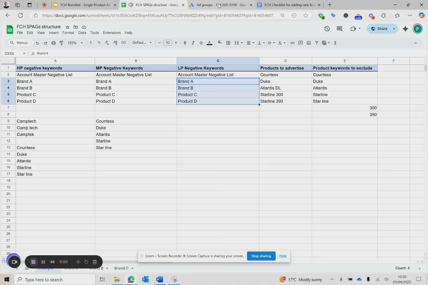Image resolution: width=428 pixels, height=285 pixels.
Task: Toggle strikethrough formatting
Action: (x=201, y=43)
